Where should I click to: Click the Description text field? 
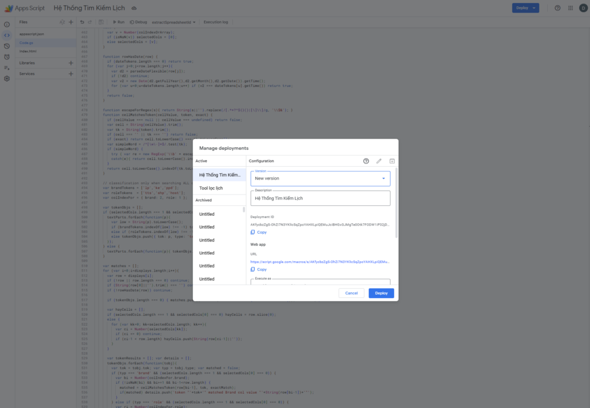click(320, 199)
